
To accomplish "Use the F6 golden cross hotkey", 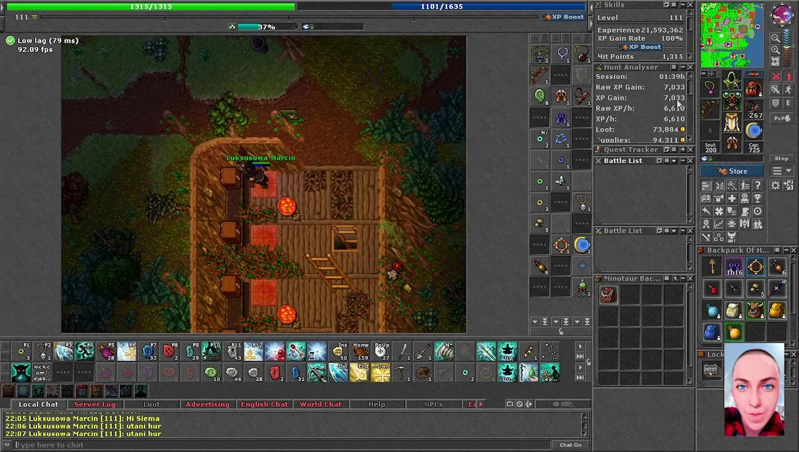I will click(x=128, y=352).
